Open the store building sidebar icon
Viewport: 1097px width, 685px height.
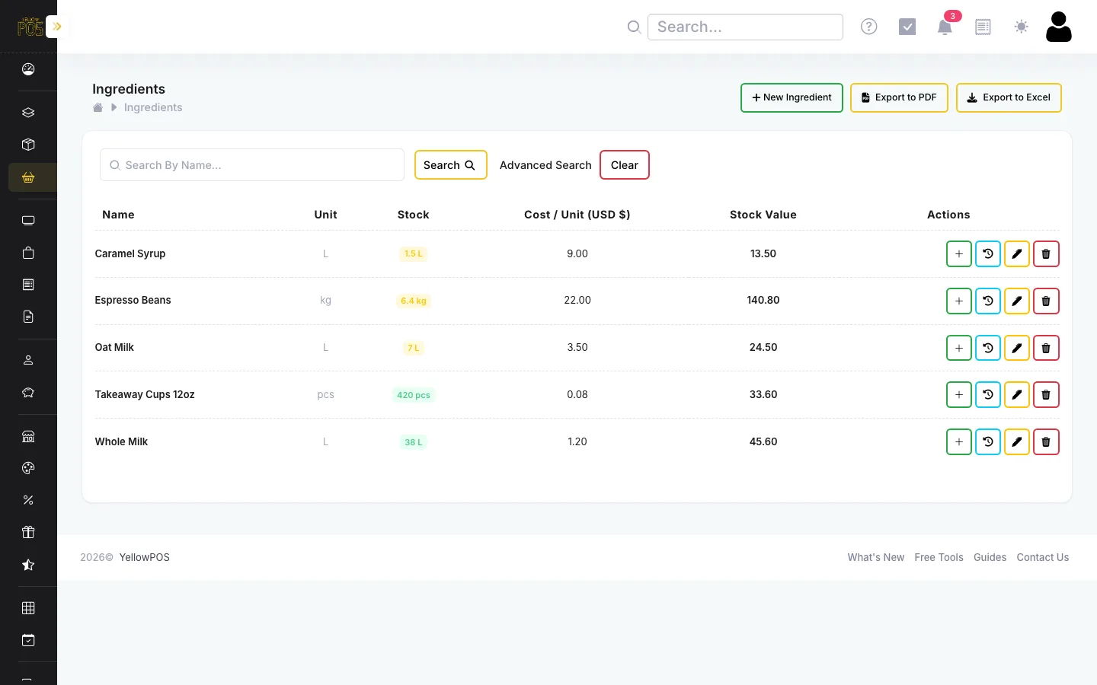(28, 436)
